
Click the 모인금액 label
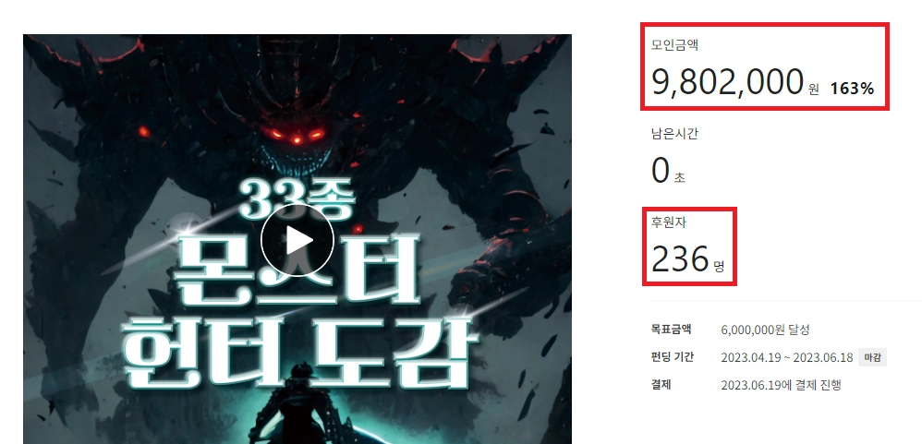tap(674, 44)
